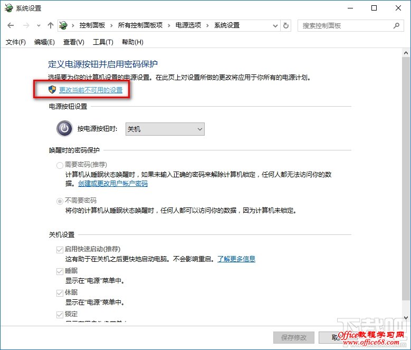Viewport: 411px width, 350px height.
Task: Toggle the 休眠 checkbox
Action: (x=60, y=293)
